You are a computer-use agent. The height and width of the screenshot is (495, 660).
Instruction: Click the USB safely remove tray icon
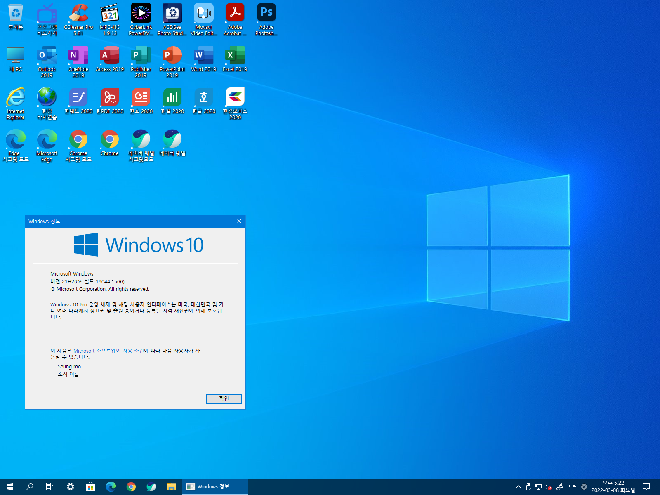(528, 487)
